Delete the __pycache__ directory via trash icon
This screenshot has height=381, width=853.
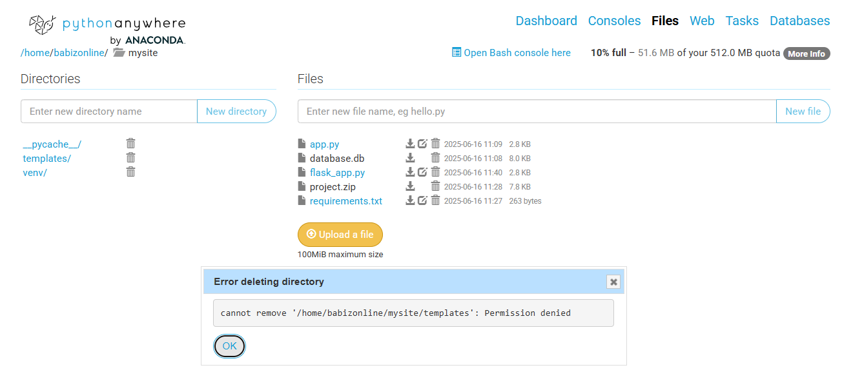click(130, 143)
